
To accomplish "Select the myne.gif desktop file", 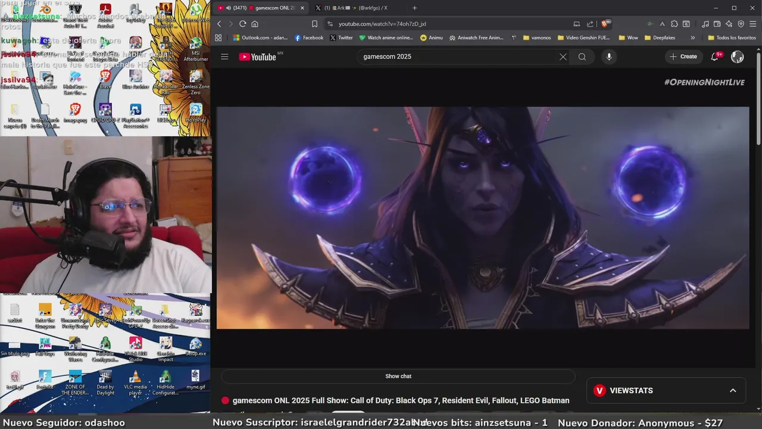I will click(x=195, y=379).
